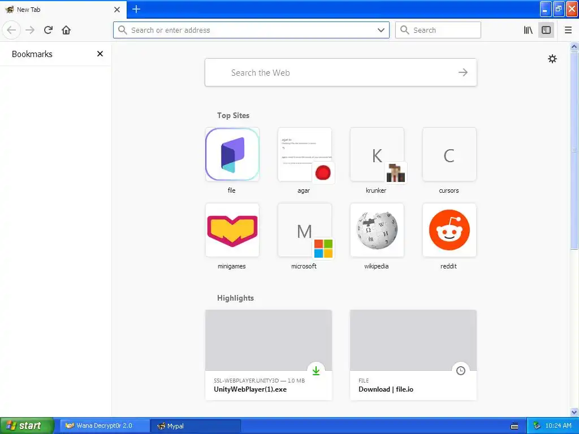
Task: Open new tab page settings gear
Action: coord(552,59)
